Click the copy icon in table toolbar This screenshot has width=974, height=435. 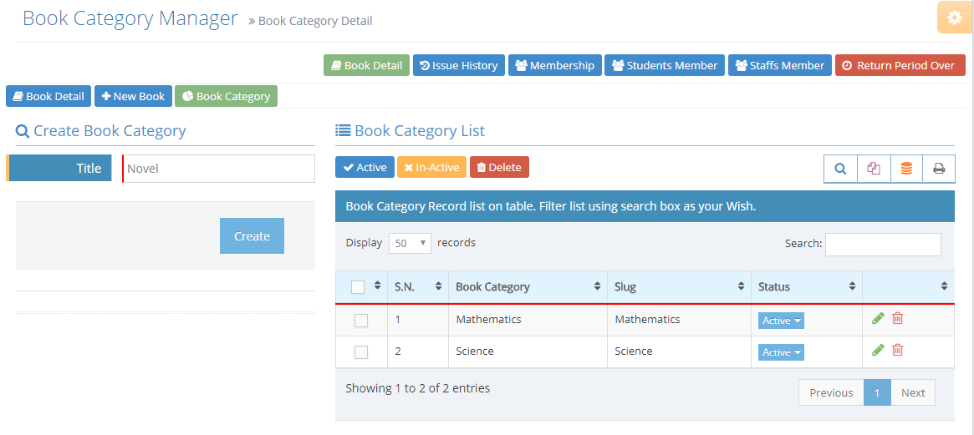coord(874,169)
